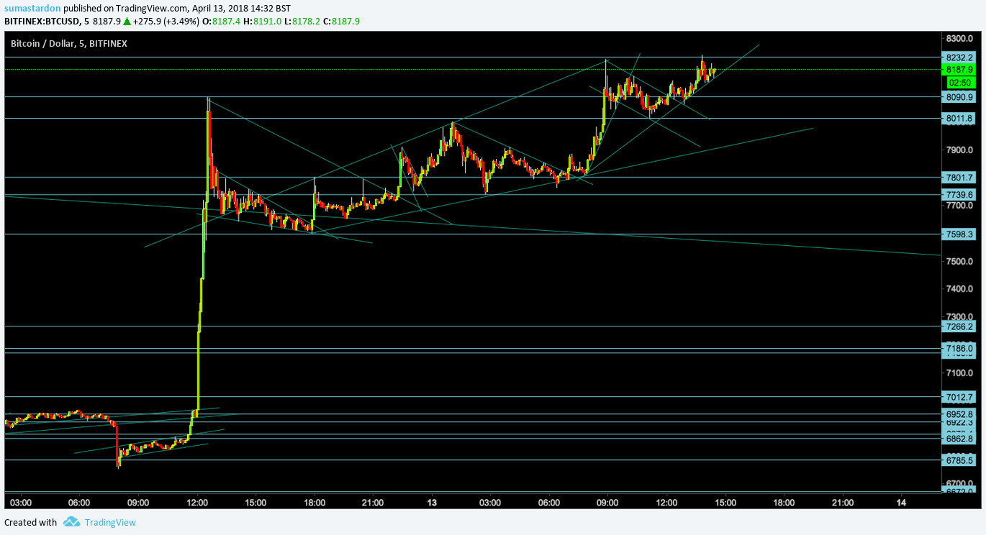The image size is (986, 535).
Task: Select the 8232.2 price level label
Action: pyautogui.click(x=959, y=58)
